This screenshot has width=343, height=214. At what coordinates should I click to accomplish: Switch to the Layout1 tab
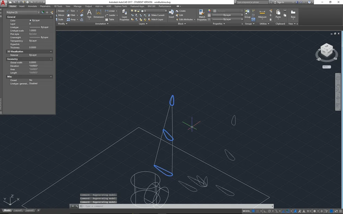point(18,210)
